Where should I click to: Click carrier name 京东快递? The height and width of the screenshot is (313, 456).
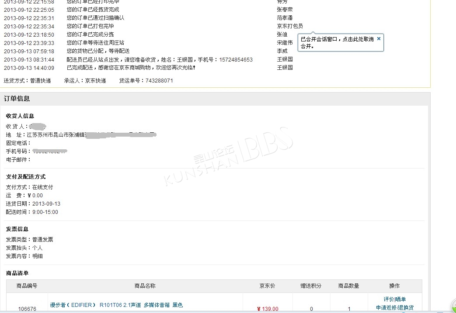tap(95, 81)
